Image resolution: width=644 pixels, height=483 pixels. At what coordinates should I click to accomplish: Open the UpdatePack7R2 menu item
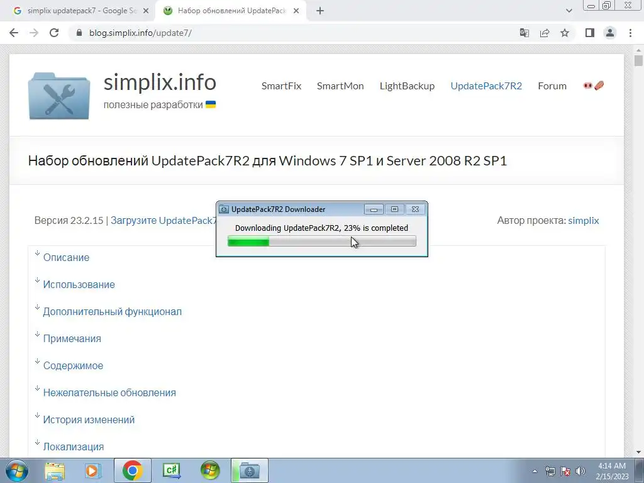486,86
